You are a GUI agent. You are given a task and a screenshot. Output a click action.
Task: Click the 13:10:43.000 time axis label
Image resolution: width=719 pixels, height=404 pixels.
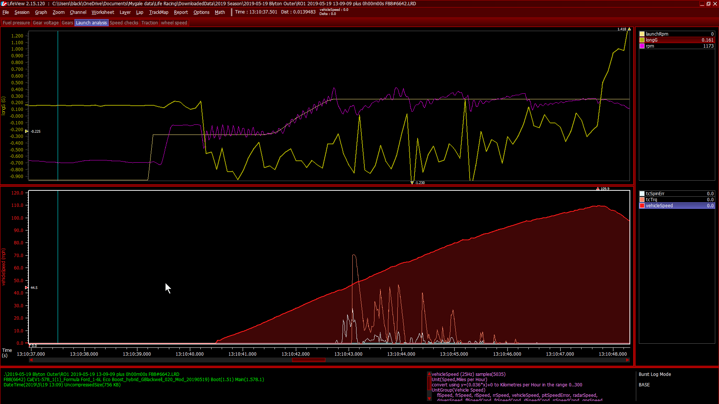point(348,354)
